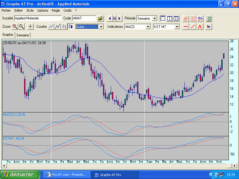Select the dotted line curve style
239x179 pixels.
[x=57, y=27]
